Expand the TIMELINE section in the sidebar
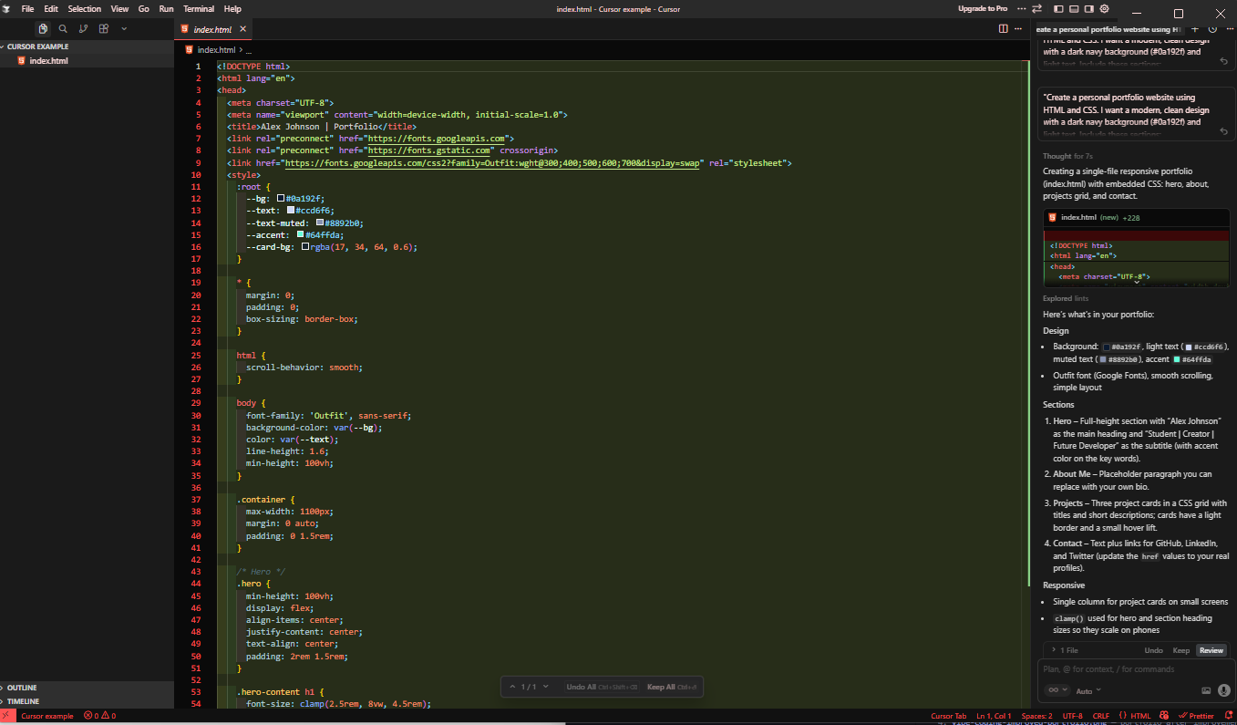 point(28,701)
